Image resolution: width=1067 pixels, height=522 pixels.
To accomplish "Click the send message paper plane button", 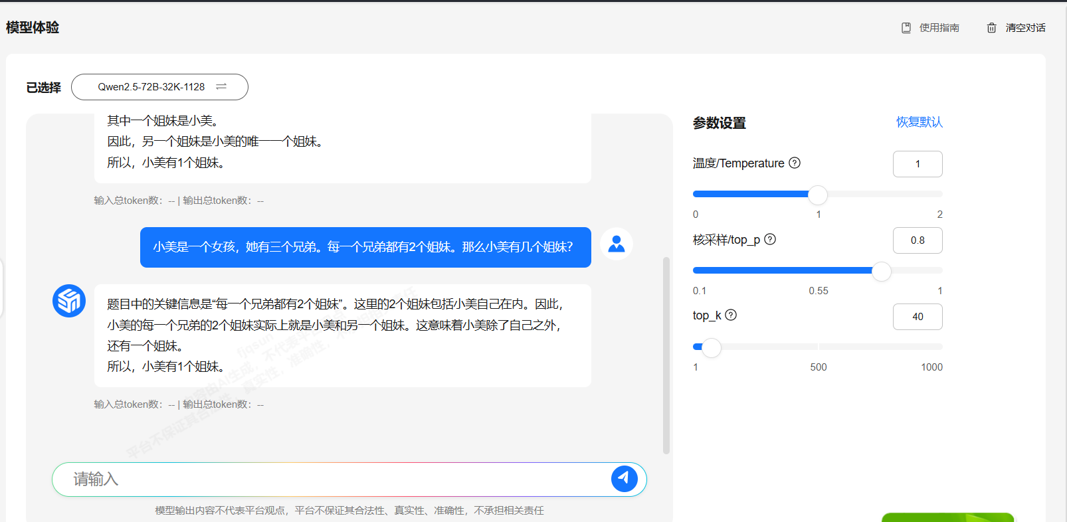I will 625,479.
